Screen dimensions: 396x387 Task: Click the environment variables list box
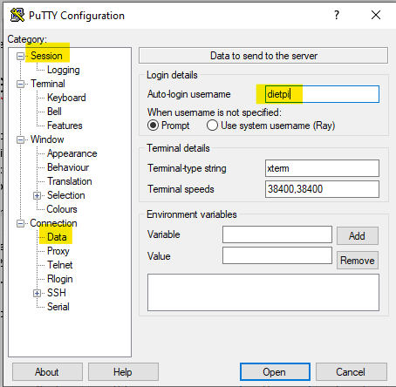(x=263, y=292)
